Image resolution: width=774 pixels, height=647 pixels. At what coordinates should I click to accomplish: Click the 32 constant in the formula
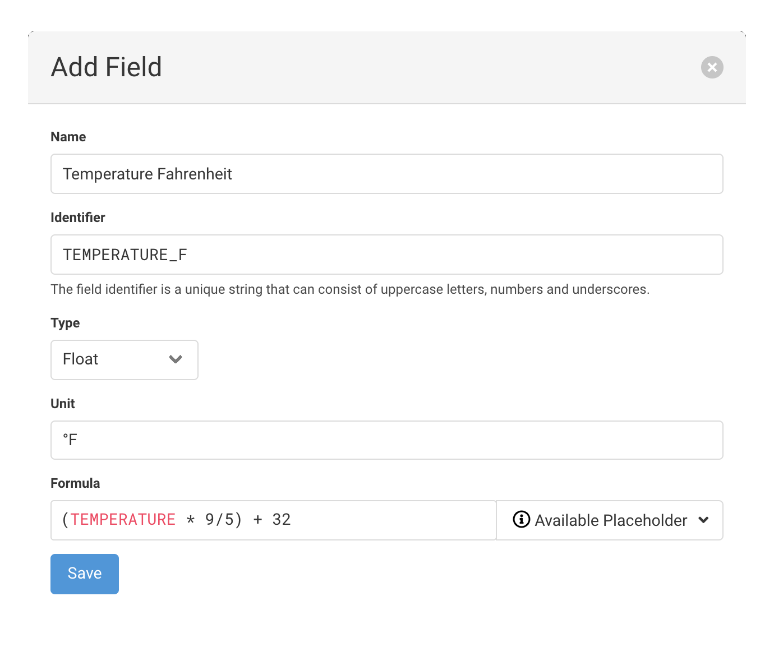[282, 520]
